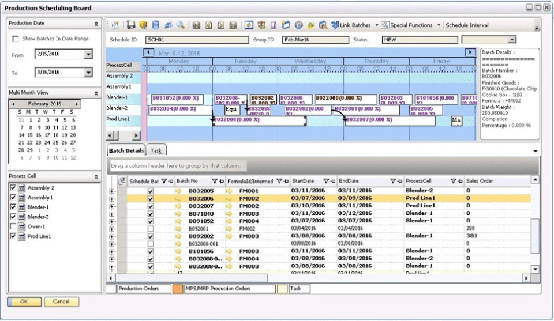Uncheck the Blender-2 process cell
Viewport: 554px width, 321px height.
[x=13, y=217]
